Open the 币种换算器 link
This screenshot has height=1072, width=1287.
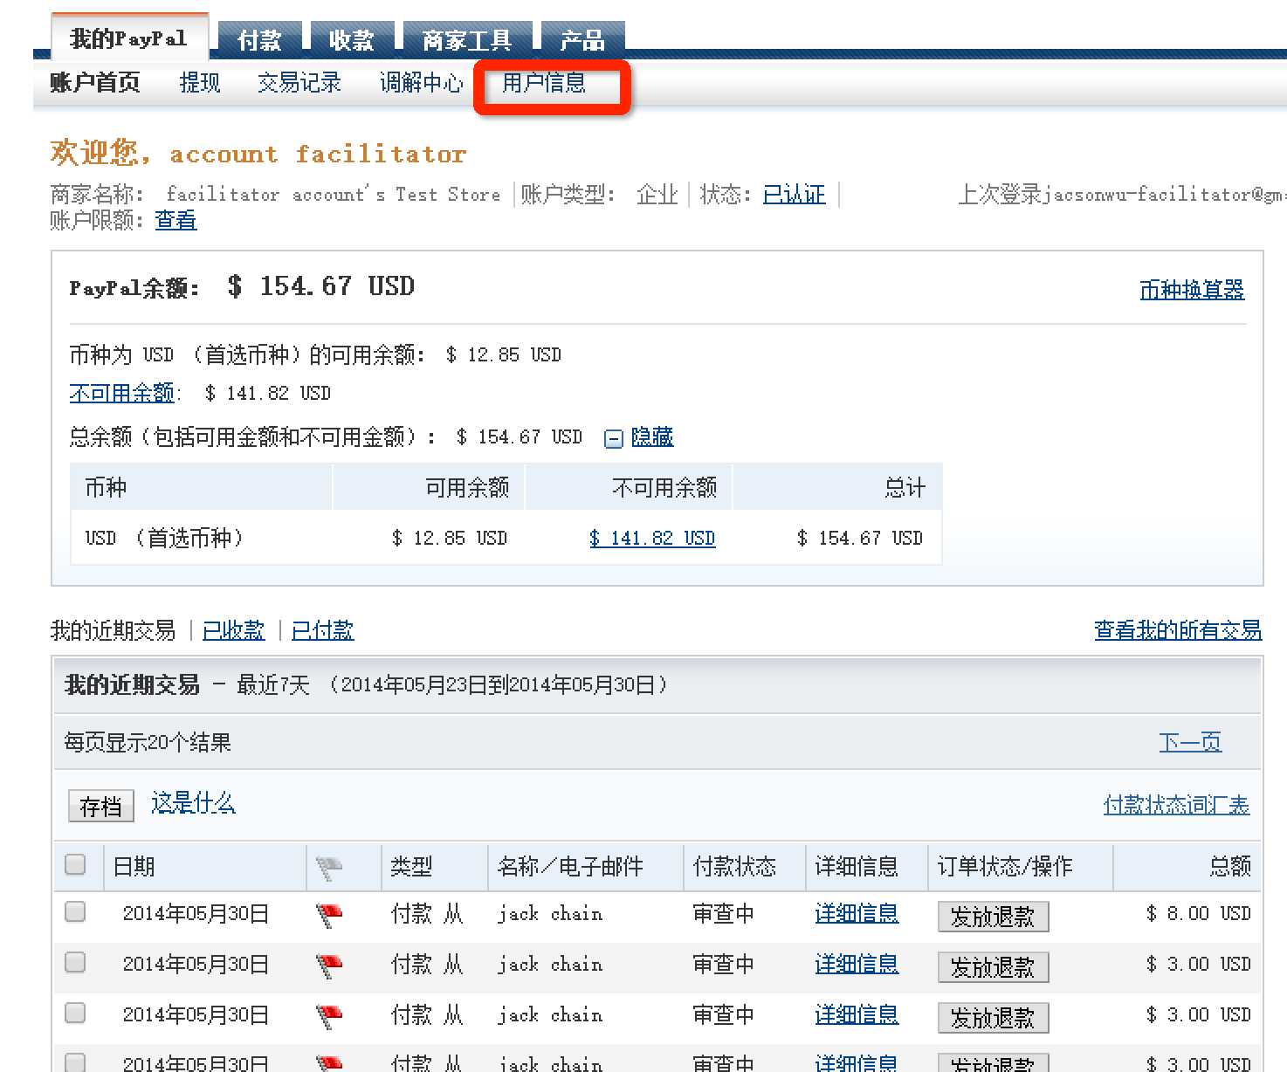(1192, 289)
